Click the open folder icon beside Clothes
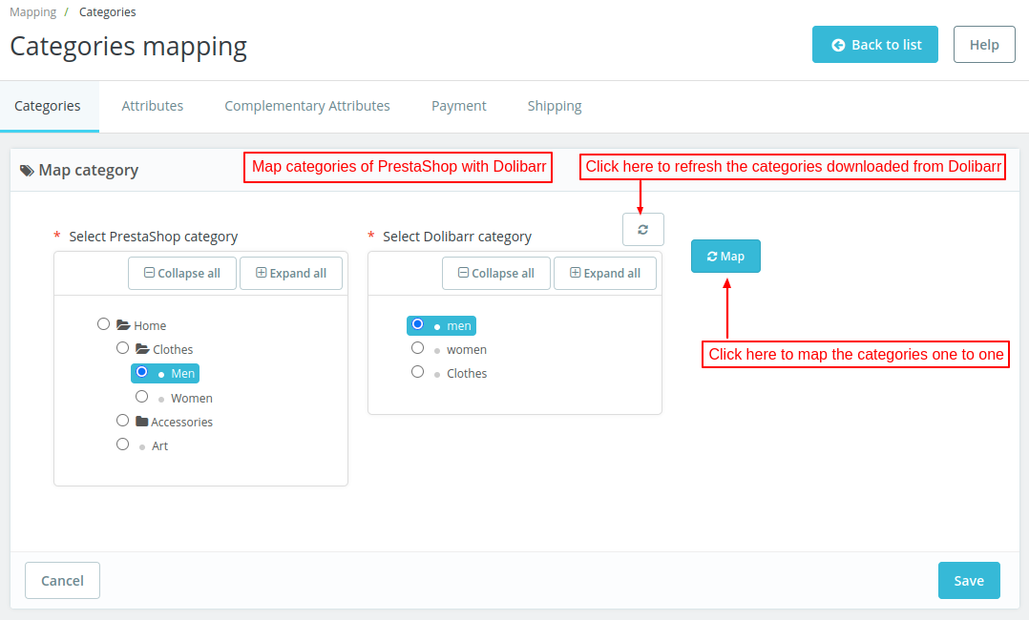Screen dimensions: 1029x620 (142, 349)
